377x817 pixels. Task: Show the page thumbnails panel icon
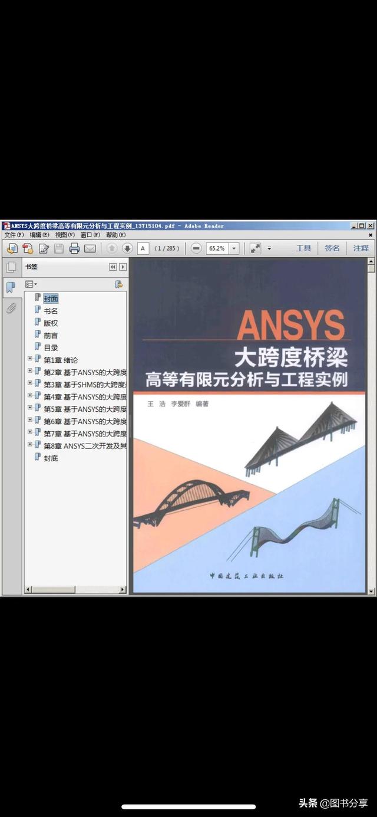[11, 268]
